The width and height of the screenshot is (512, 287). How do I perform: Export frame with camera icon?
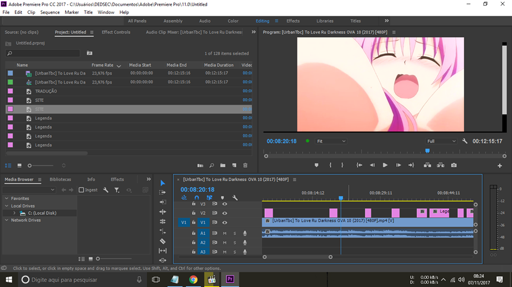pos(454,166)
